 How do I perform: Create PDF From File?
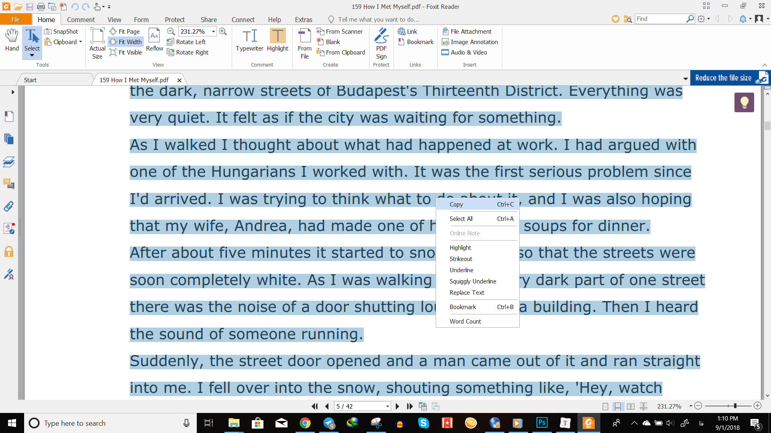coord(304,44)
